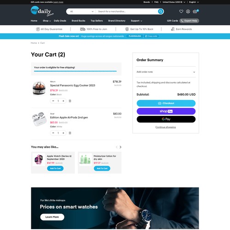Go to the next recommended products
The image size is (230, 230).
pos(121,147)
